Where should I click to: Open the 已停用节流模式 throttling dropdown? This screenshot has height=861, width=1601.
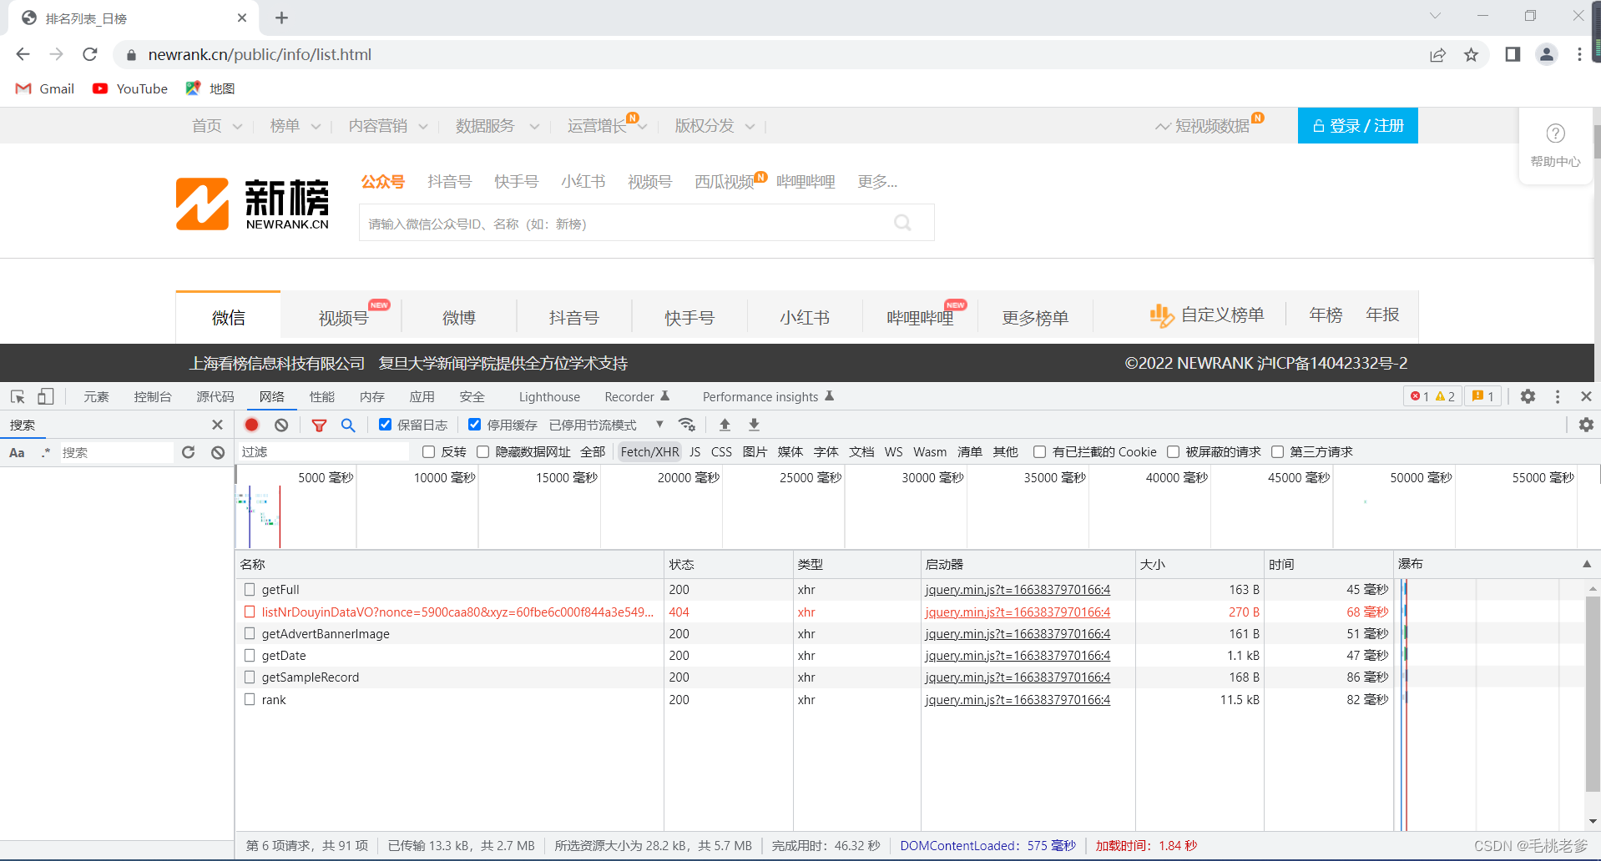coord(606,425)
